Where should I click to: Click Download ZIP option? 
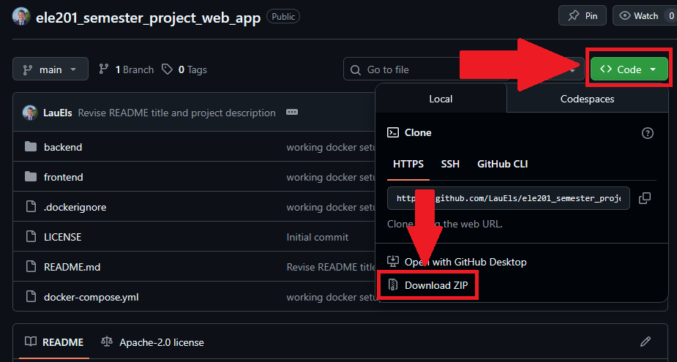436,285
